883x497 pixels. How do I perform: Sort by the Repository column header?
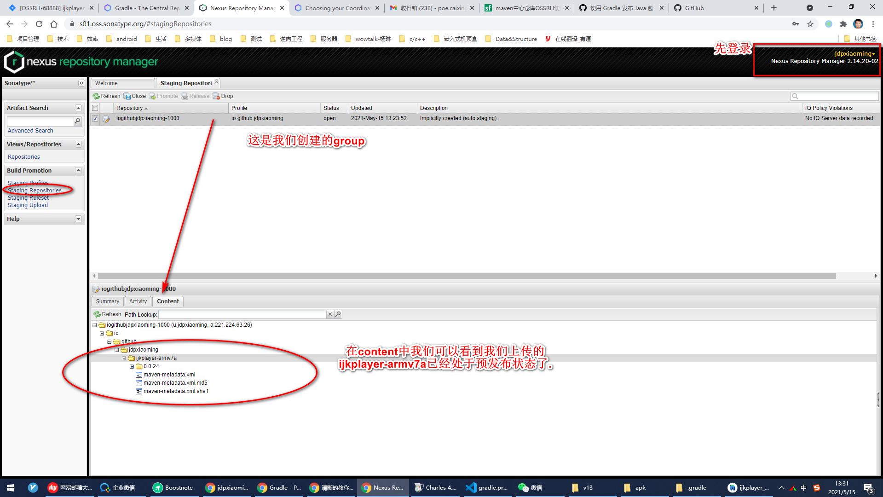click(171, 108)
